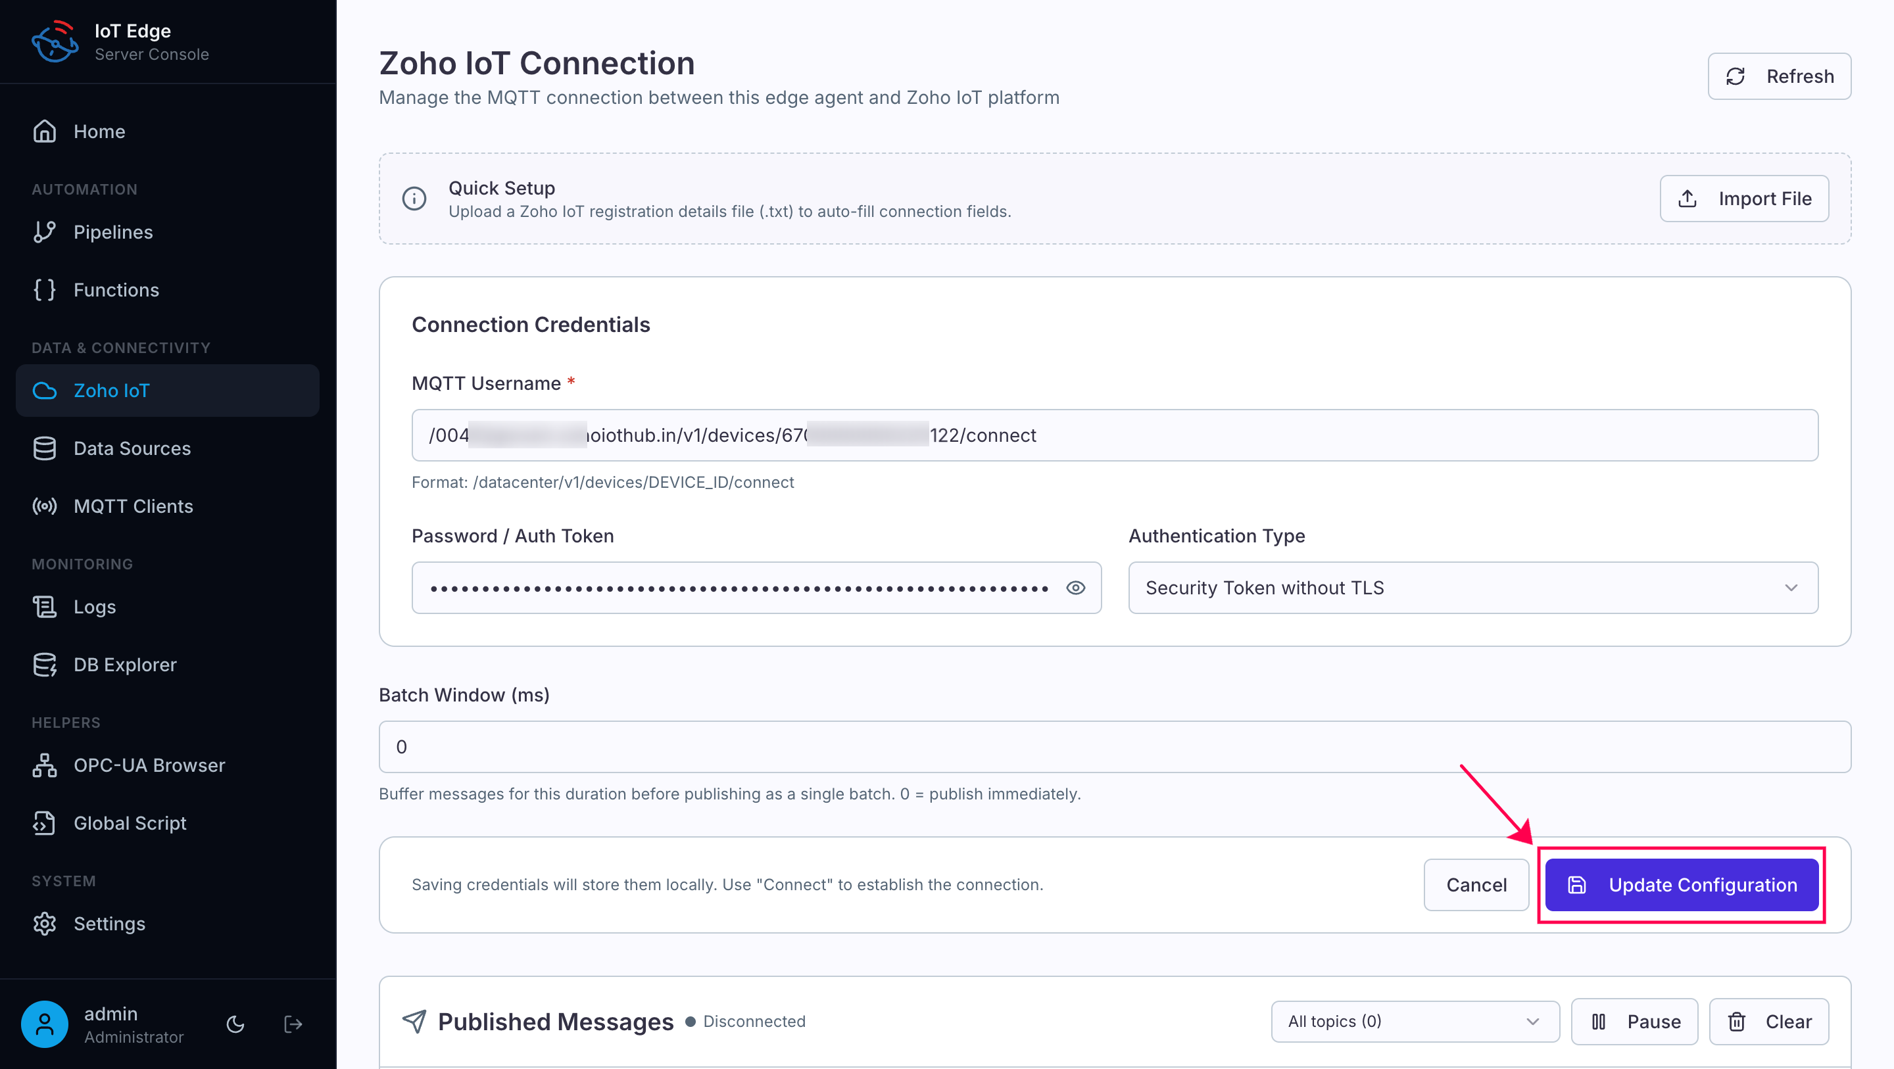Refresh the Zoho IoT connection page

tap(1780, 76)
